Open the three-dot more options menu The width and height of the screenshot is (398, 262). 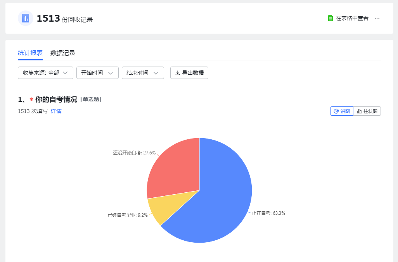point(377,18)
